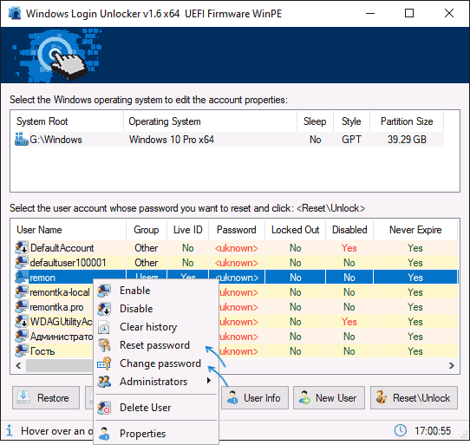Screen dimensions: 470x445
Task: Click the right scroll arrow of user list
Action: (452, 365)
